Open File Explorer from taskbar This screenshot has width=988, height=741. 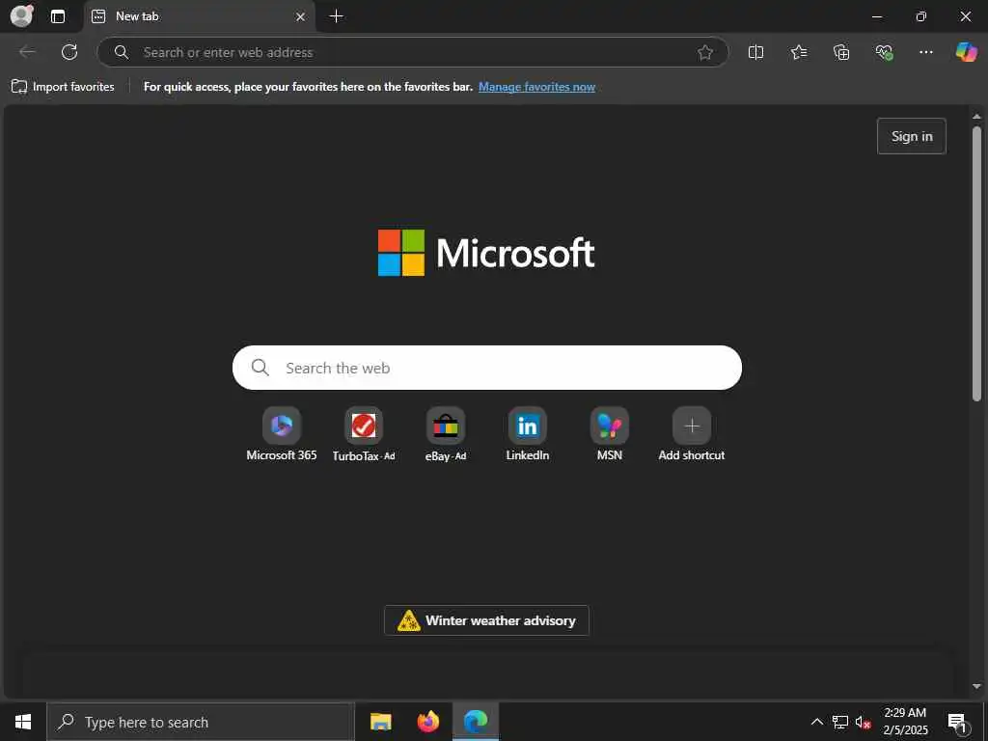point(380,722)
